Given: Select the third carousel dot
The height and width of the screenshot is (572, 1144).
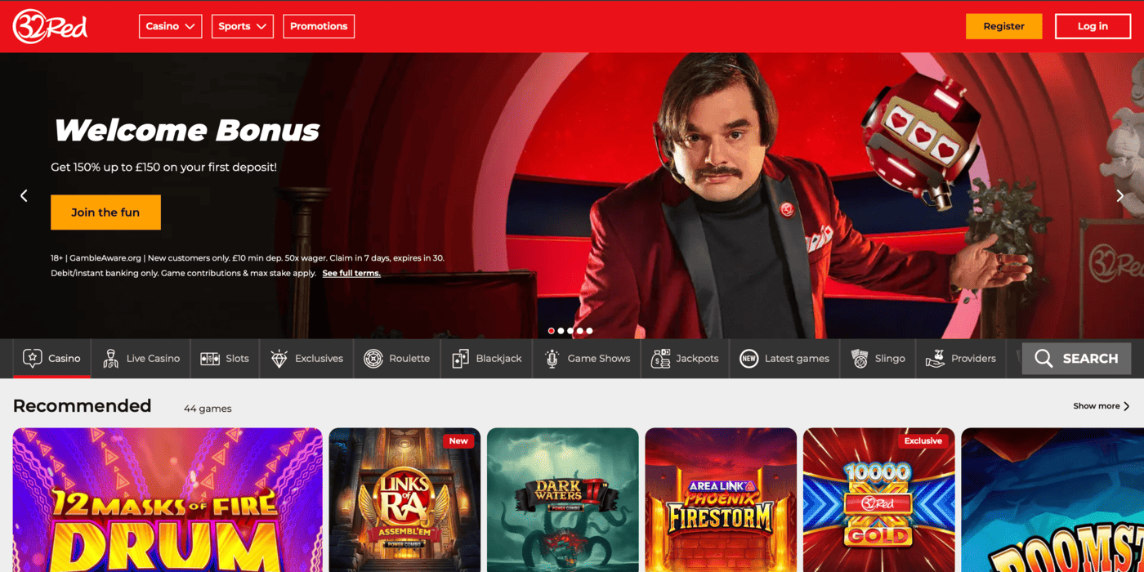Looking at the screenshot, I should click(570, 331).
